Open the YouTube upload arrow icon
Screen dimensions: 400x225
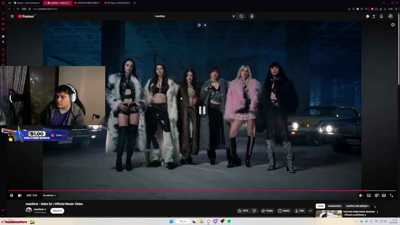(374, 16)
